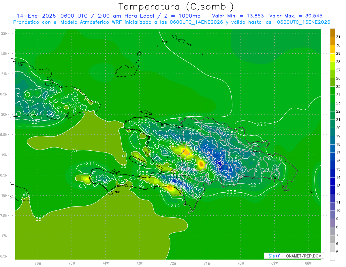This screenshot has width=346, height=267.
Task: Click the 'SisTT – ONAMET/REP.DOM.' credit box
Action: coord(294,256)
